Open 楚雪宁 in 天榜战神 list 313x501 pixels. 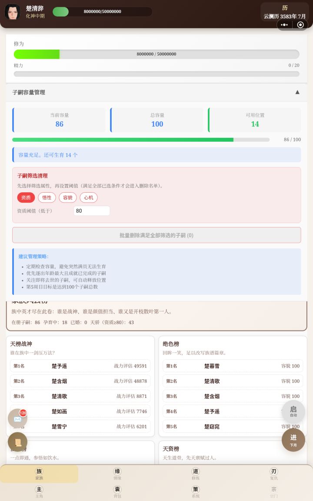pyautogui.click(x=80, y=427)
